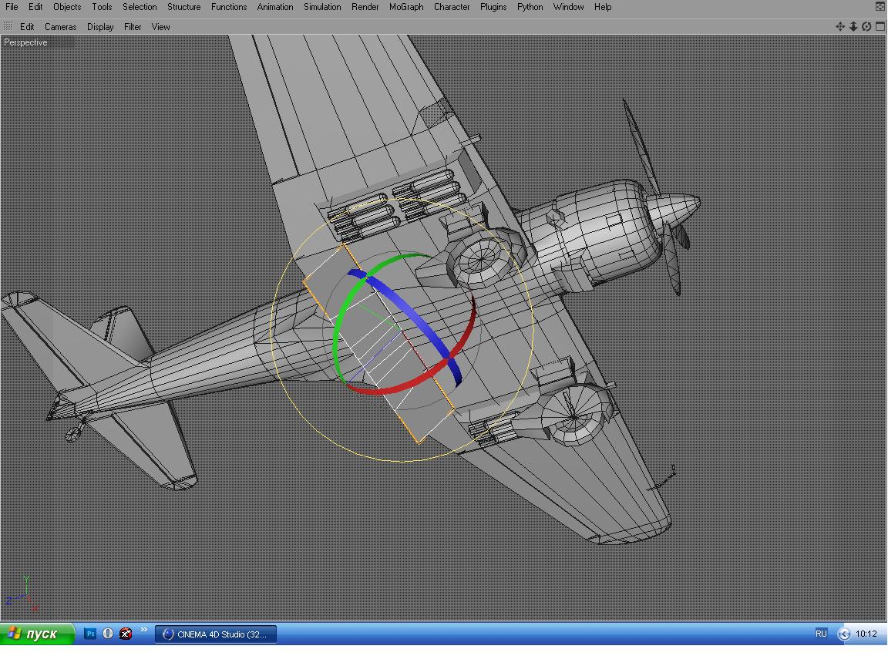Open the Selection menu
The image size is (888, 666).
click(140, 7)
